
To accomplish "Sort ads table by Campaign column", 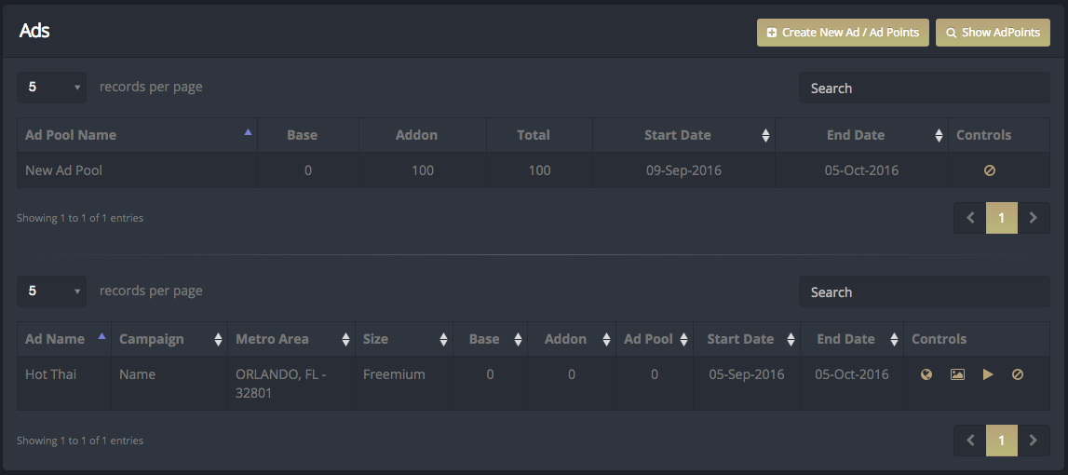I will (169, 339).
